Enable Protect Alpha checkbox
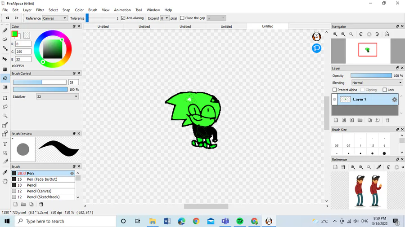405x227 pixels. coord(335,90)
